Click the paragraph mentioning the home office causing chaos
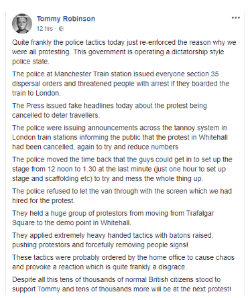This screenshot has height=298, width=248. 123,262
